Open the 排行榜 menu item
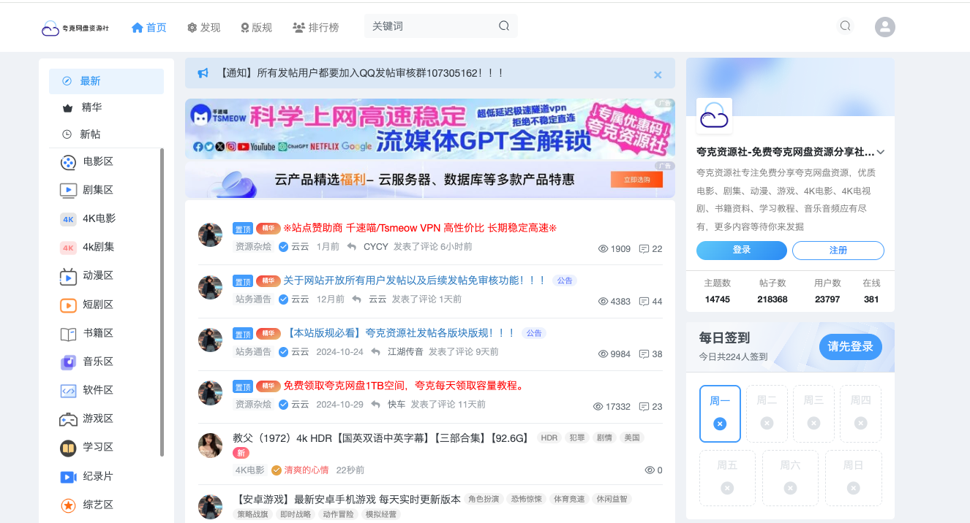The height and width of the screenshot is (523, 970). 316,26
